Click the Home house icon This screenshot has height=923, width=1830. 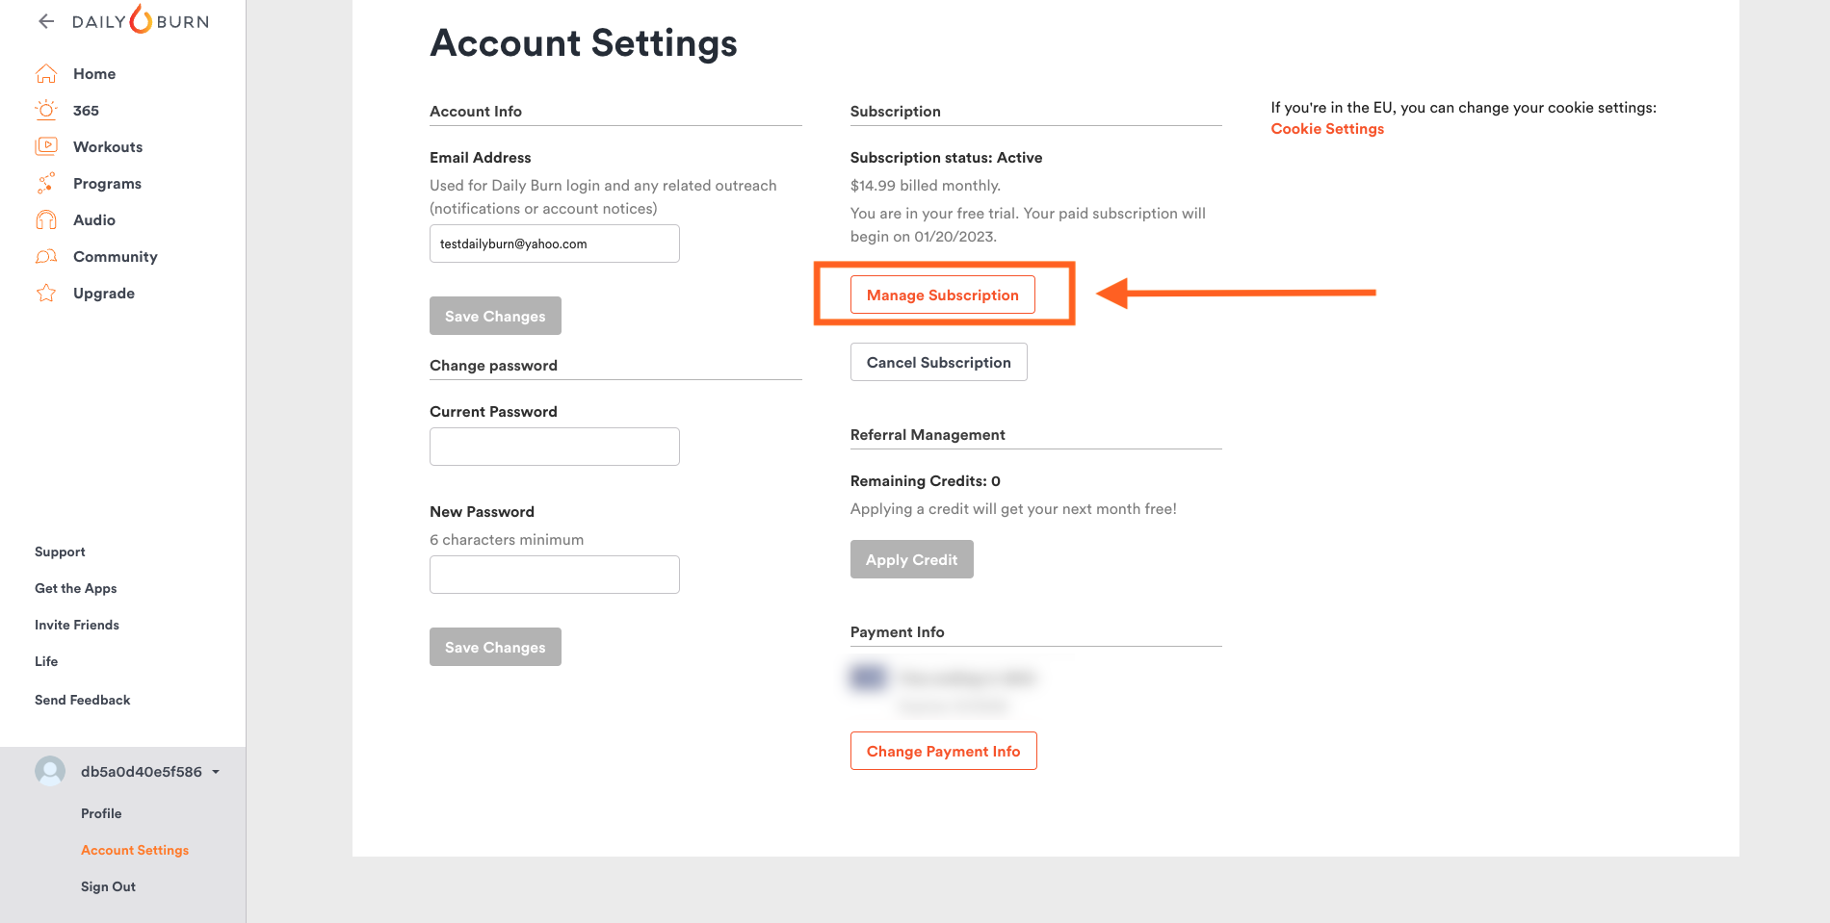click(x=46, y=73)
